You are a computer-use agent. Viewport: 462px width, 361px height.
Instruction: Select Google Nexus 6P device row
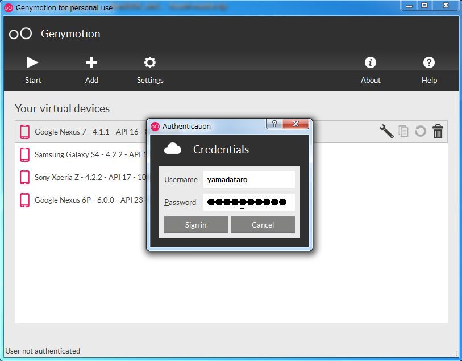[x=85, y=200]
